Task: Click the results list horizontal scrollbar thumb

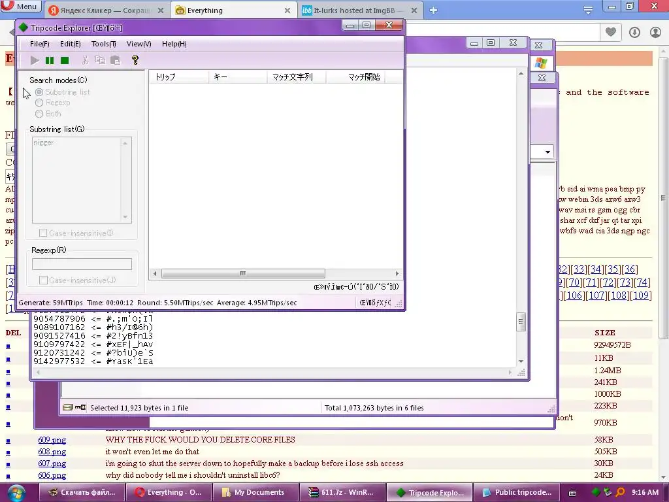Action: (243, 273)
